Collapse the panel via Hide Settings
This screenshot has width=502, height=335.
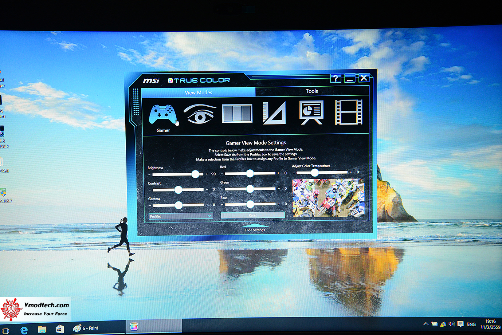click(x=255, y=228)
